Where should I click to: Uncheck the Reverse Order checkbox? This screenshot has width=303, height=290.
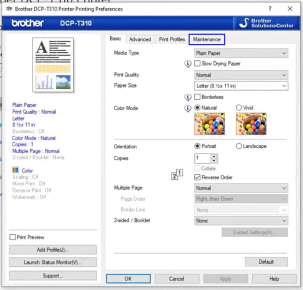click(x=197, y=177)
